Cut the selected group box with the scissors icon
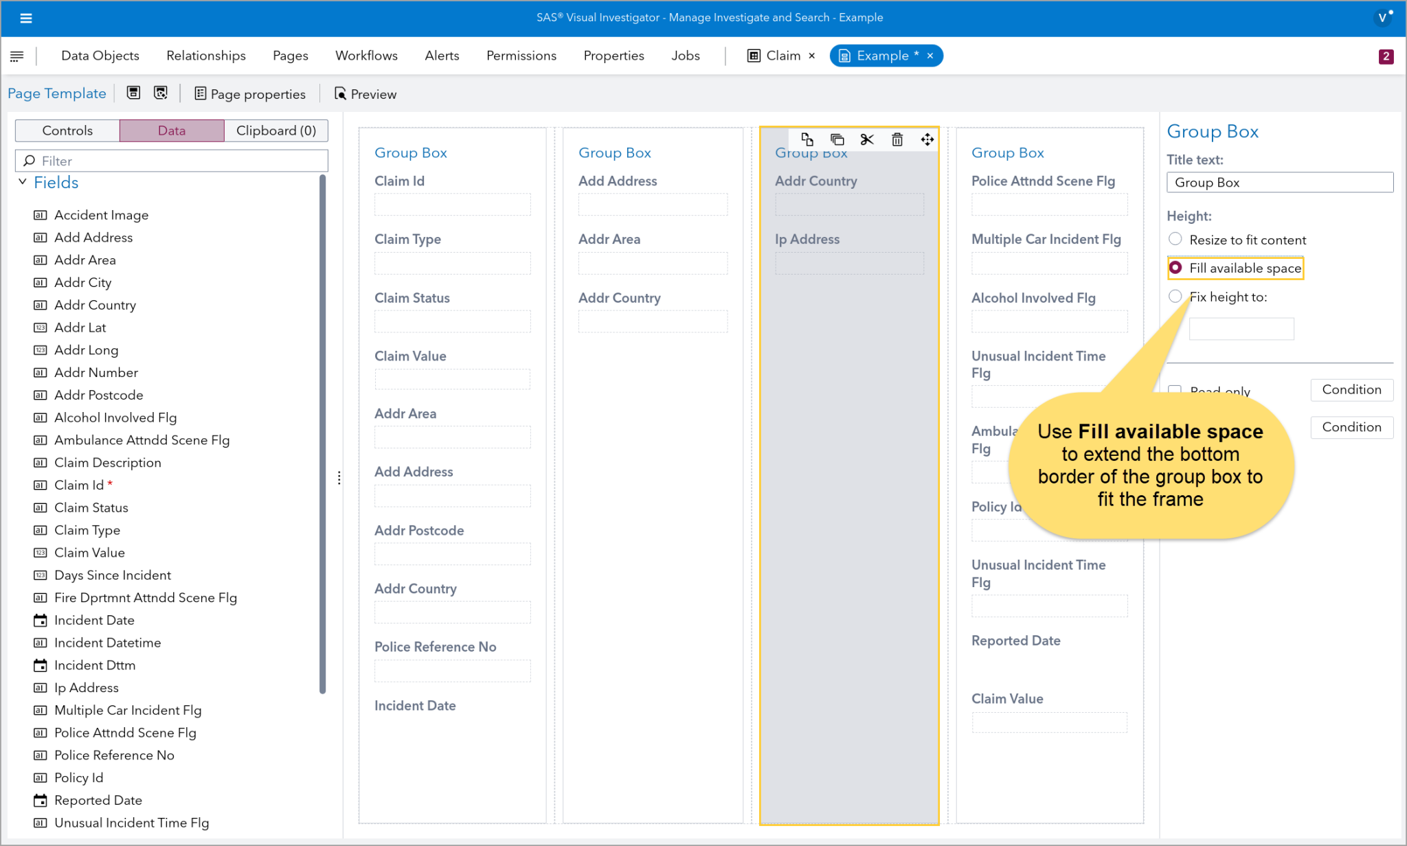Viewport: 1407px width, 846px height. coord(866,139)
